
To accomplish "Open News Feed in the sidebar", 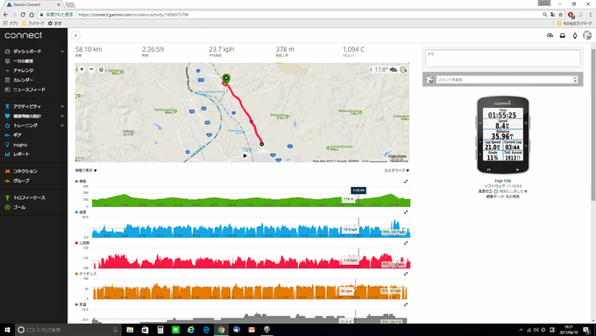I will 29,89.
